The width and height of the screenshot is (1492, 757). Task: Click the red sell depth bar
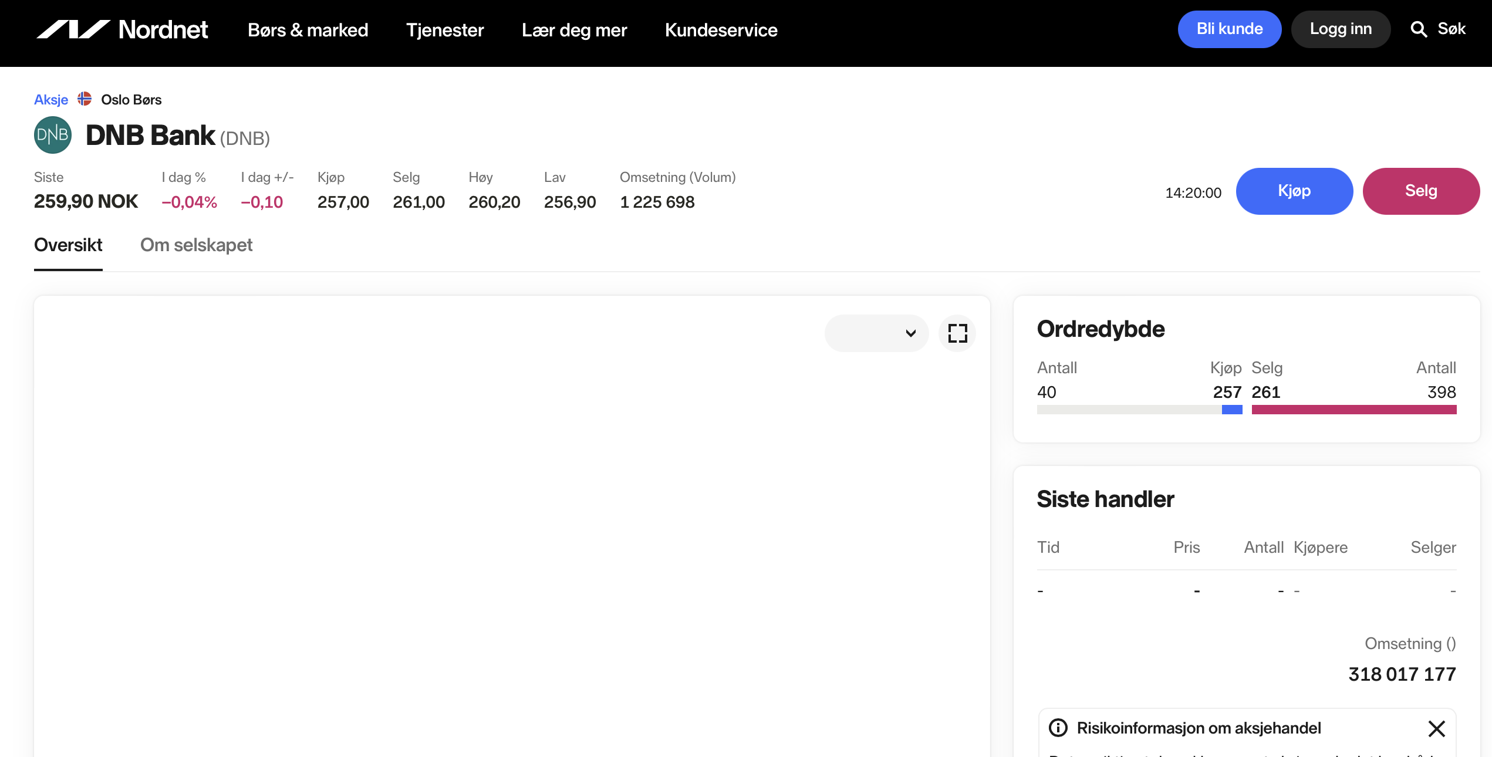[1354, 410]
